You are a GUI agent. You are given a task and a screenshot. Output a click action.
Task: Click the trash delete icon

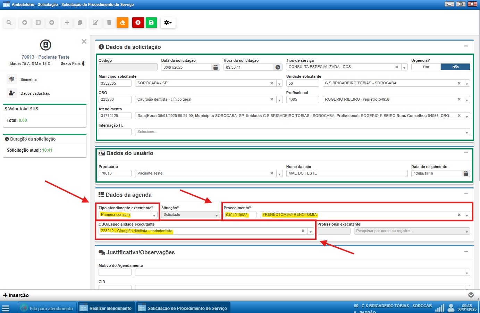tap(109, 23)
